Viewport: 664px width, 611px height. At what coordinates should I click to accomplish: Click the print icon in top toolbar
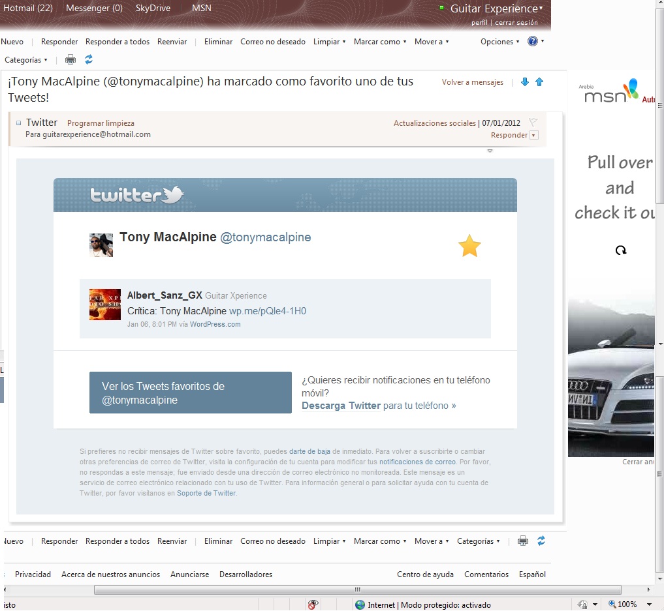point(71,60)
